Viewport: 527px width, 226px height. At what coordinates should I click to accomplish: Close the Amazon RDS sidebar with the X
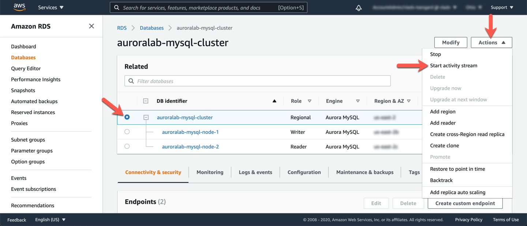(91, 26)
